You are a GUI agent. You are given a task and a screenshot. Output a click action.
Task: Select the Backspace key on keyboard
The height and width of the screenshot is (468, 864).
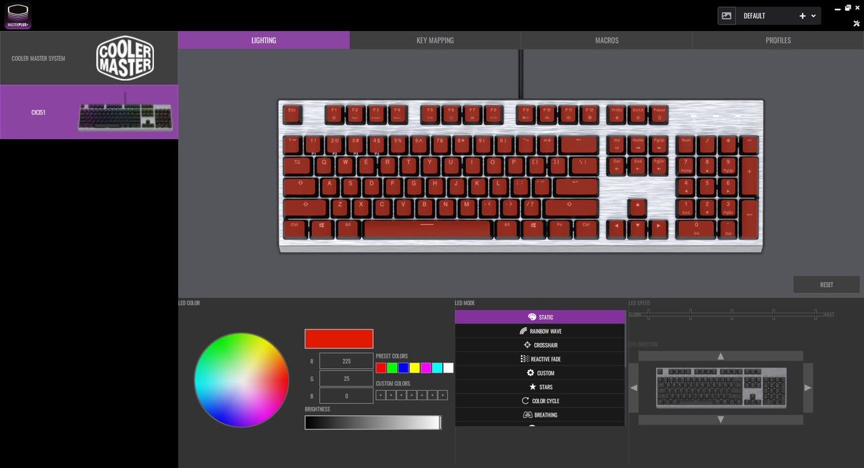[x=578, y=145]
